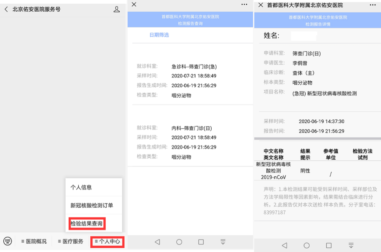Tap hide navigation bar icon in middle screen
Viewport: 381px width, 252px height.
pyautogui.click(x=223, y=242)
